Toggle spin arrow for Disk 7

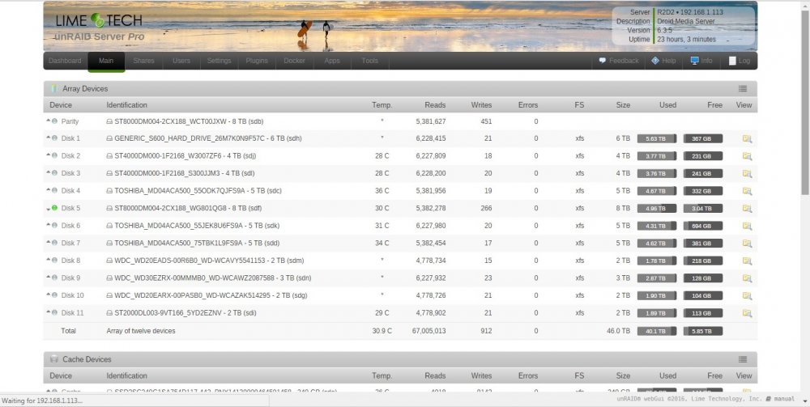click(48, 242)
